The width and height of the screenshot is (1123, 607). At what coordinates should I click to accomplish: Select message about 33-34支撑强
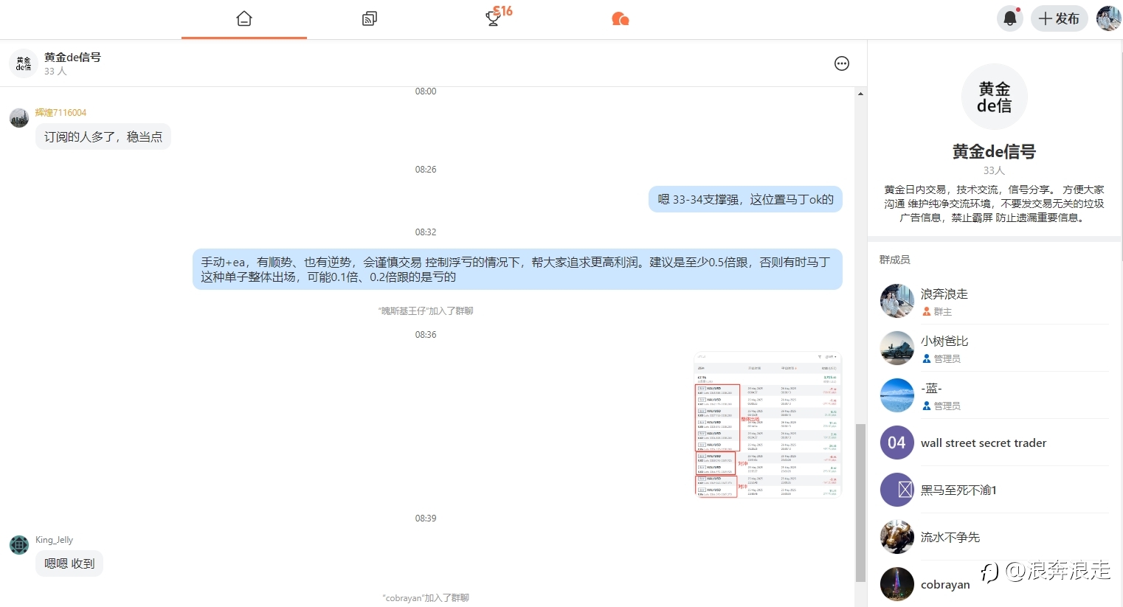(x=745, y=199)
